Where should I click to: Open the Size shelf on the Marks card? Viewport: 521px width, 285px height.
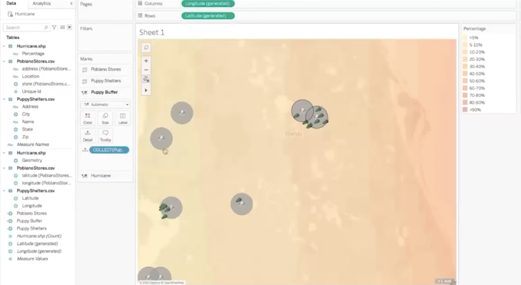pos(105,118)
